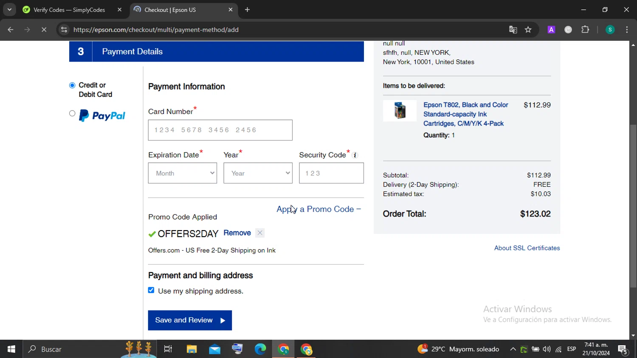Focus the Security Code input field
This screenshot has width=637, height=358.
pos(331,173)
